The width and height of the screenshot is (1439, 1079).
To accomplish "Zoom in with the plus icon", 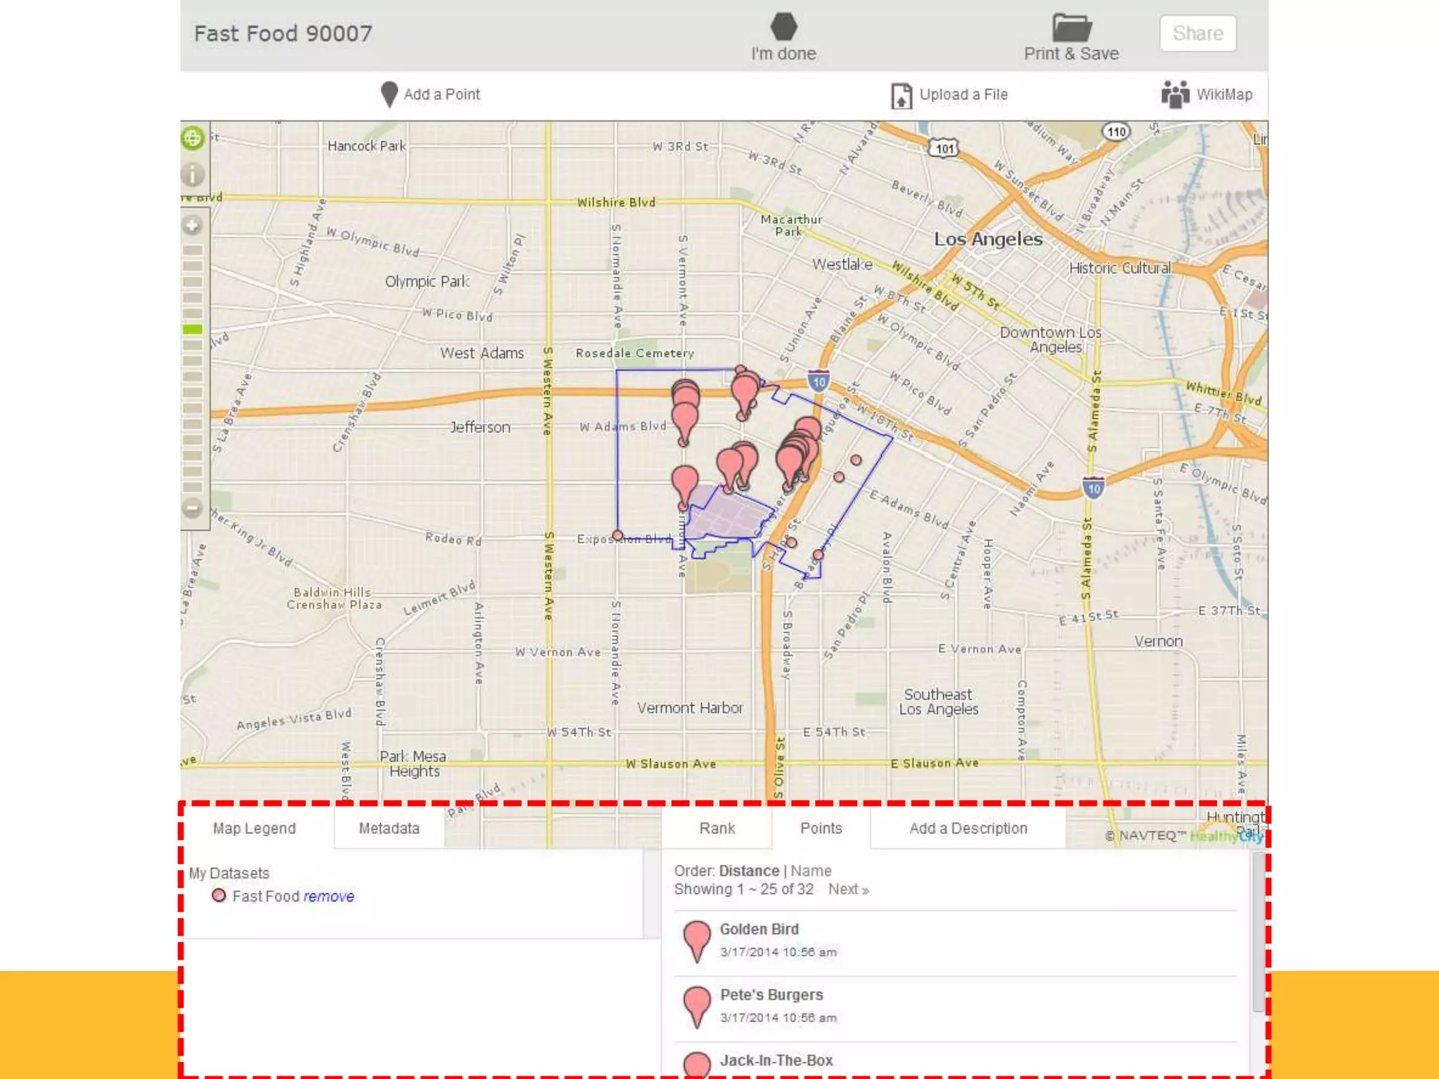I will (193, 225).
